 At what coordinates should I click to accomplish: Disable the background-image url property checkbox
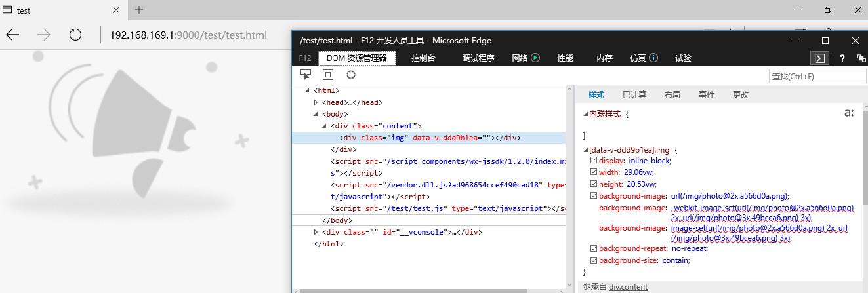pos(594,196)
